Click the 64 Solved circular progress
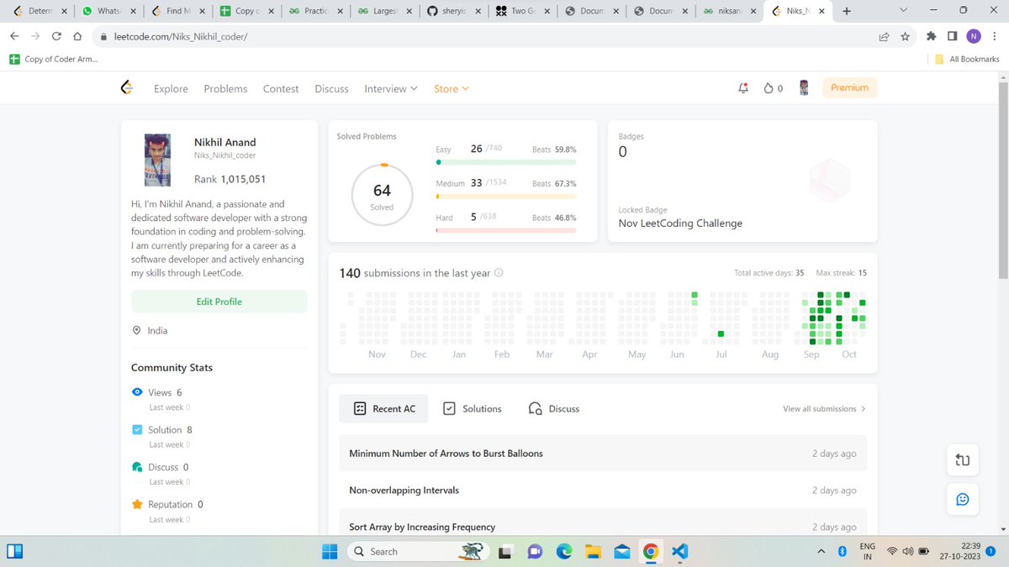 pyautogui.click(x=382, y=195)
